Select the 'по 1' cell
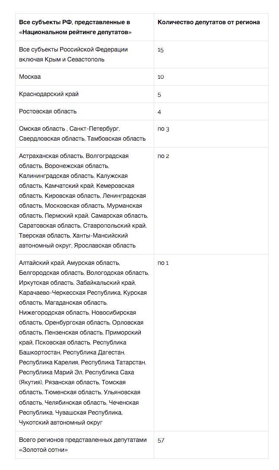The height and width of the screenshot is (470, 279). pos(211,343)
